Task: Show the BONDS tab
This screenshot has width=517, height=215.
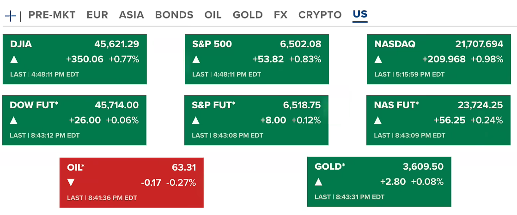Action: click(174, 15)
